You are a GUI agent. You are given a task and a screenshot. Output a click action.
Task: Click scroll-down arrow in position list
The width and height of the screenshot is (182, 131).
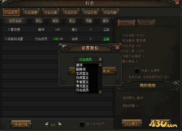100,92
